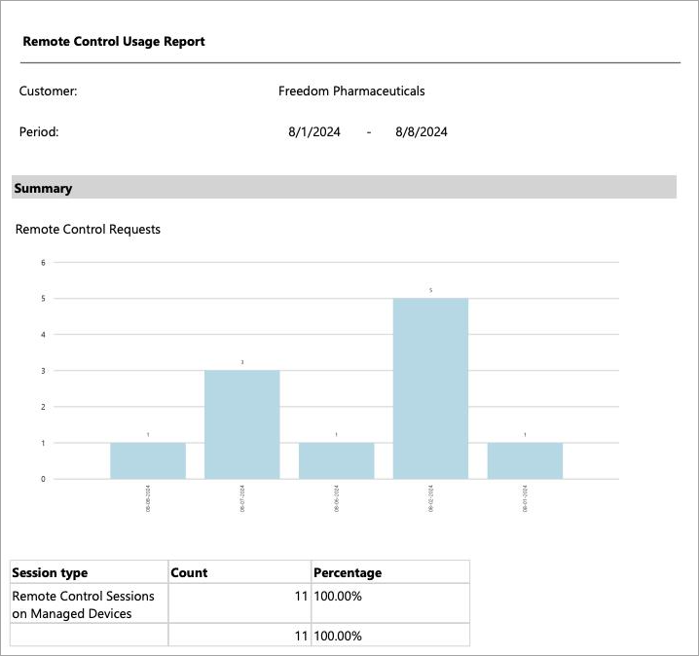Click the Freedom Pharmaceuticals customer name
Viewport: 699px width, 656px height.
tap(351, 91)
